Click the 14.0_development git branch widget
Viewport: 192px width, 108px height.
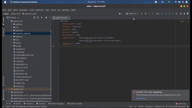(176, 106)
